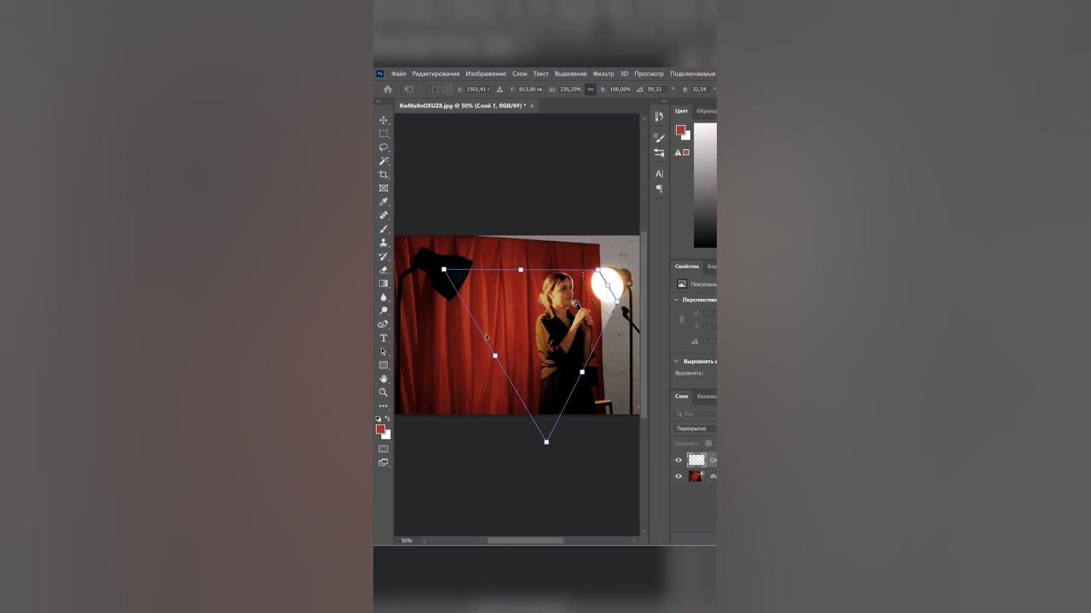This screenshot has width=1091, height=613.
Task: Select the Gradient tool
Action: 384,284
